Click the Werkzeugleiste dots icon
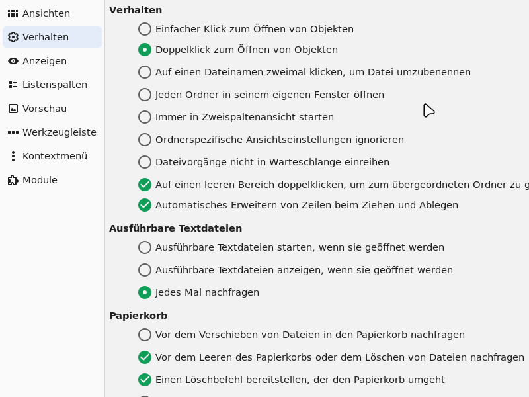This screenshot has height=397, width=529. coord(13,132)
